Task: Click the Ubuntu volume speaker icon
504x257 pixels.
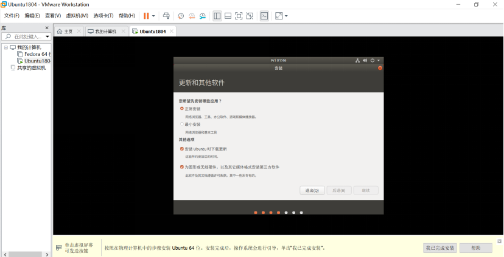Action: pyautogui.click(x=365, y=60)
